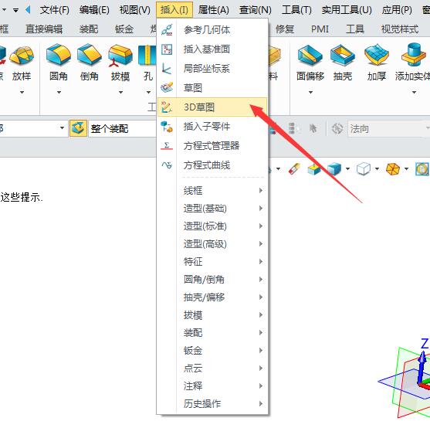Switch to the 视觉样式 ribbon tab

tap(400, 29)
